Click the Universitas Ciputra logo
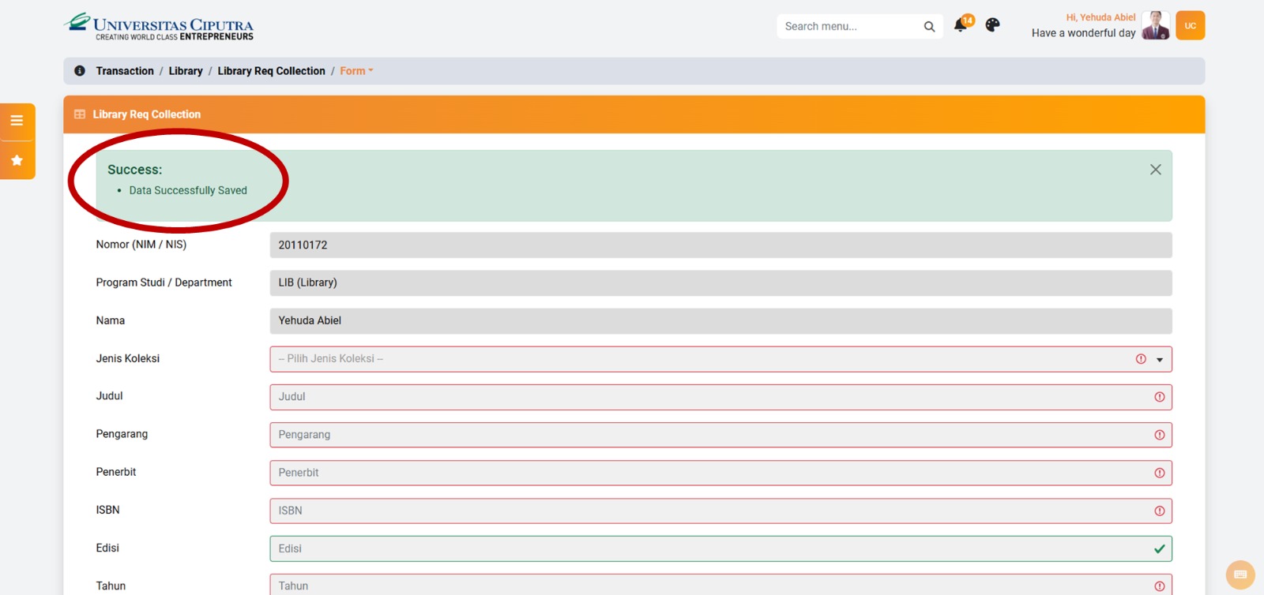The image size is (1264, 595). 159,26
